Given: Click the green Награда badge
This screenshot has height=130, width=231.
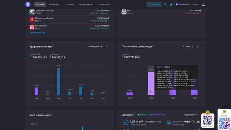Looking at the screenshot, I should point(142,115).
